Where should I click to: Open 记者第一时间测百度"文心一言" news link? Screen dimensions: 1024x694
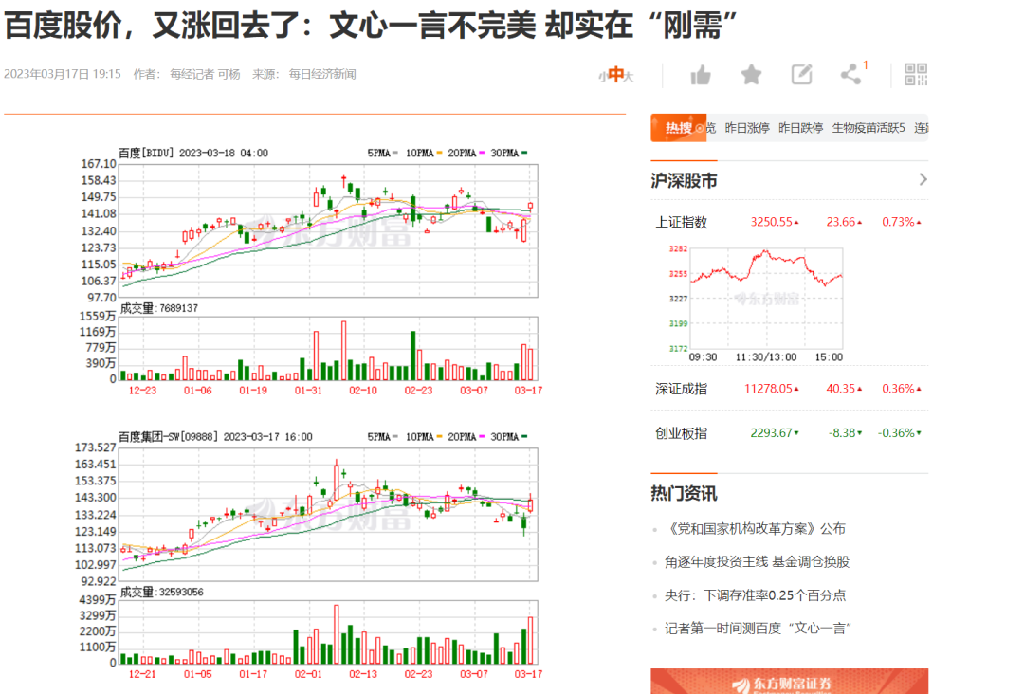point(758,629)
